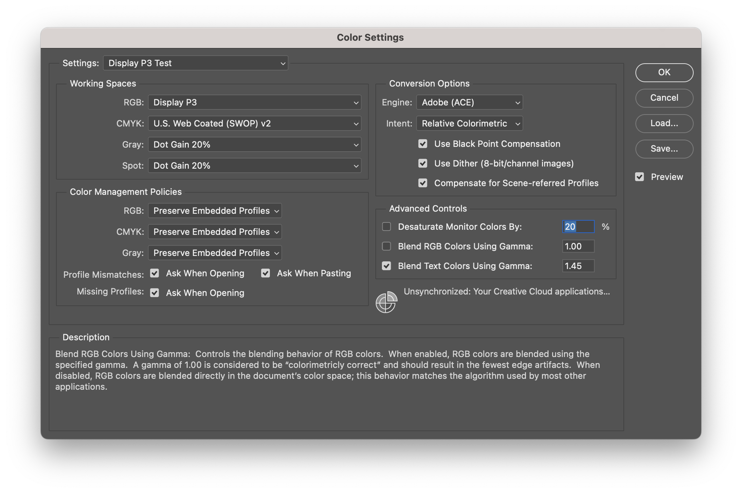The image size is (742, 493).
Task: Open the Spot dot gain dropdown
Action: pyautogui.click(x=254, y=165)
